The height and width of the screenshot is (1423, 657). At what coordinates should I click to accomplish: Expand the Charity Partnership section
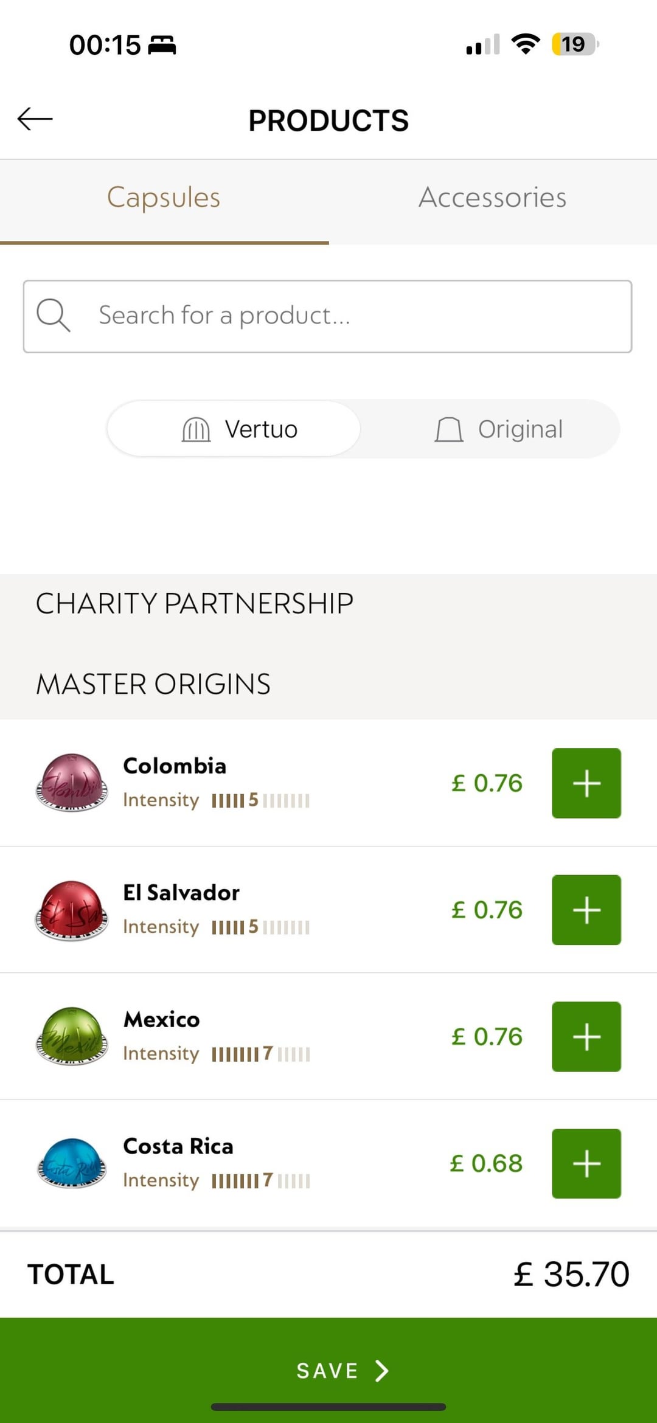point(195,603)
